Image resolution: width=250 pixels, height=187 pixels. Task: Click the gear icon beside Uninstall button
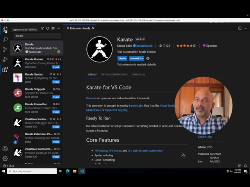[x=148, y=58]
